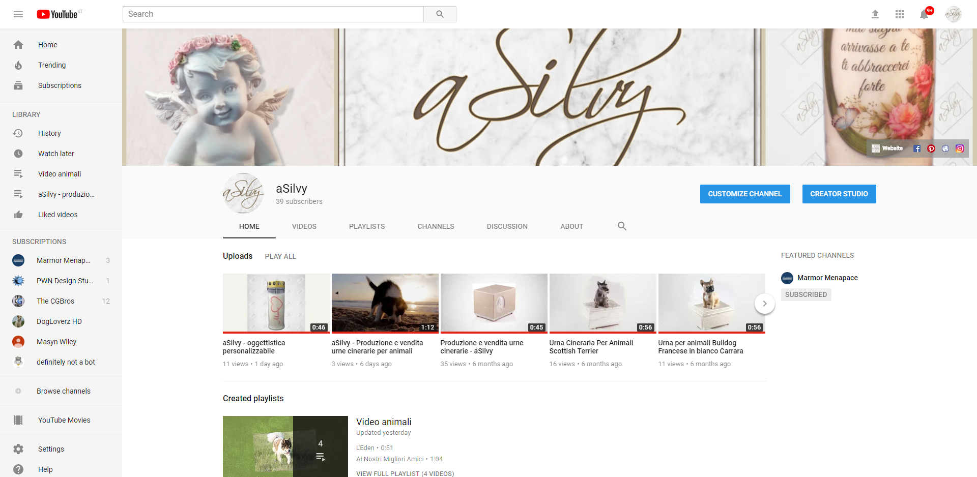Toggle the SUBSCRIBED button for Marmor Menapace
Image resolution: width=977 pixels, height=477 pixels.
click(806, 294)
